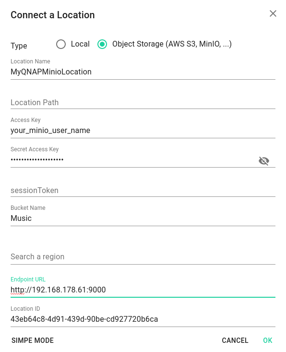Click the Type label
Screen dimensions: 286x352
19,46
